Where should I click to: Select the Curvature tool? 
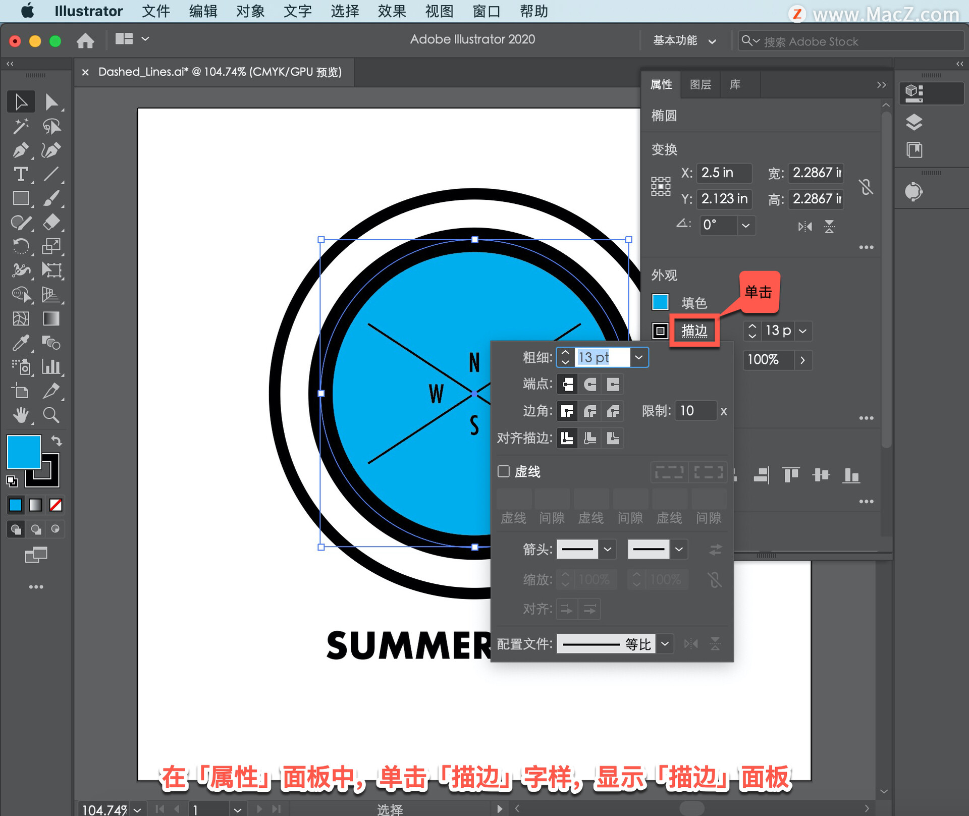[51, 150]
